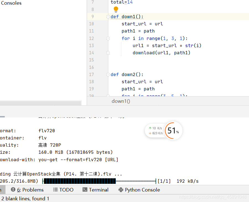Collapse the for loop fold marker in down1
The height and width of the screenshot is (202, 249).
coord(108,39)
